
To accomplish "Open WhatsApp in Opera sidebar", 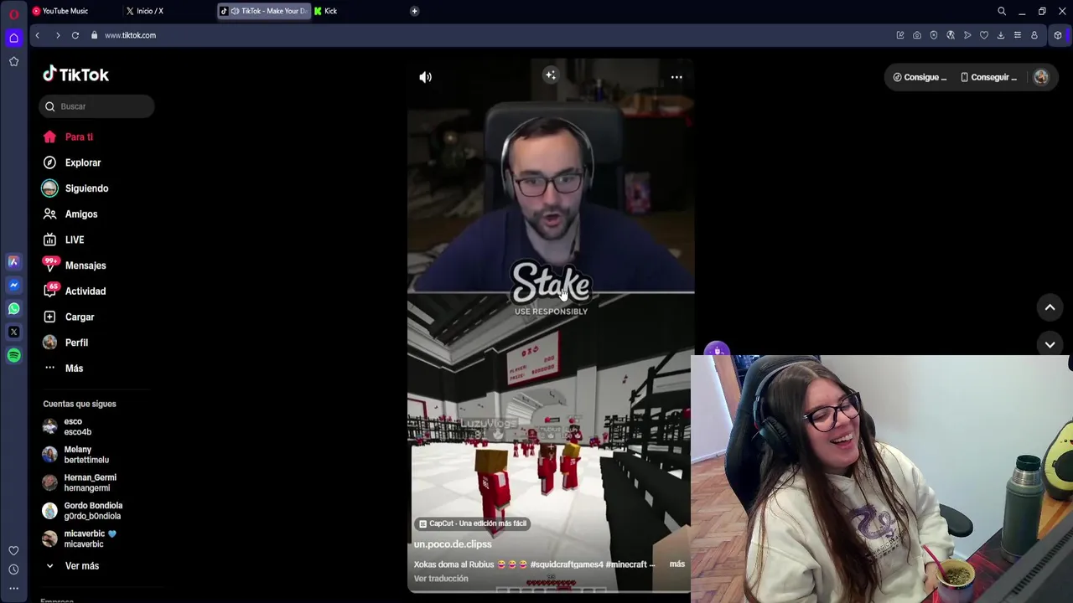I will (x=13, y=309).
